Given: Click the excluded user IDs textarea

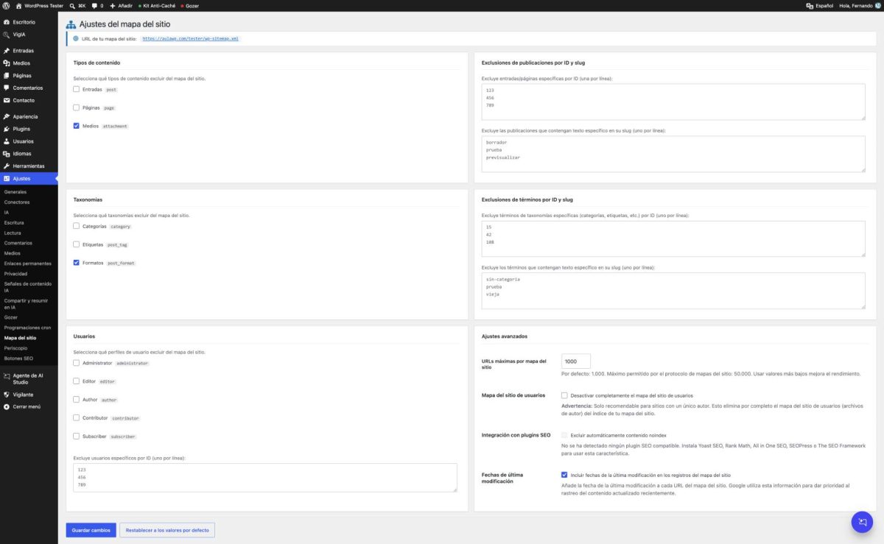Looking at the screenshot, I should (265, 477).
